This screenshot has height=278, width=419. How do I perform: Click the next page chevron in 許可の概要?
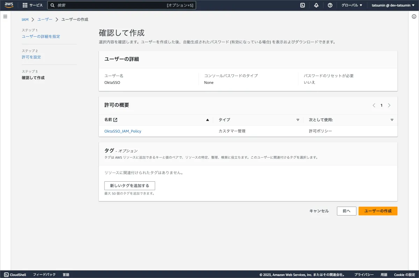[389, 105]
